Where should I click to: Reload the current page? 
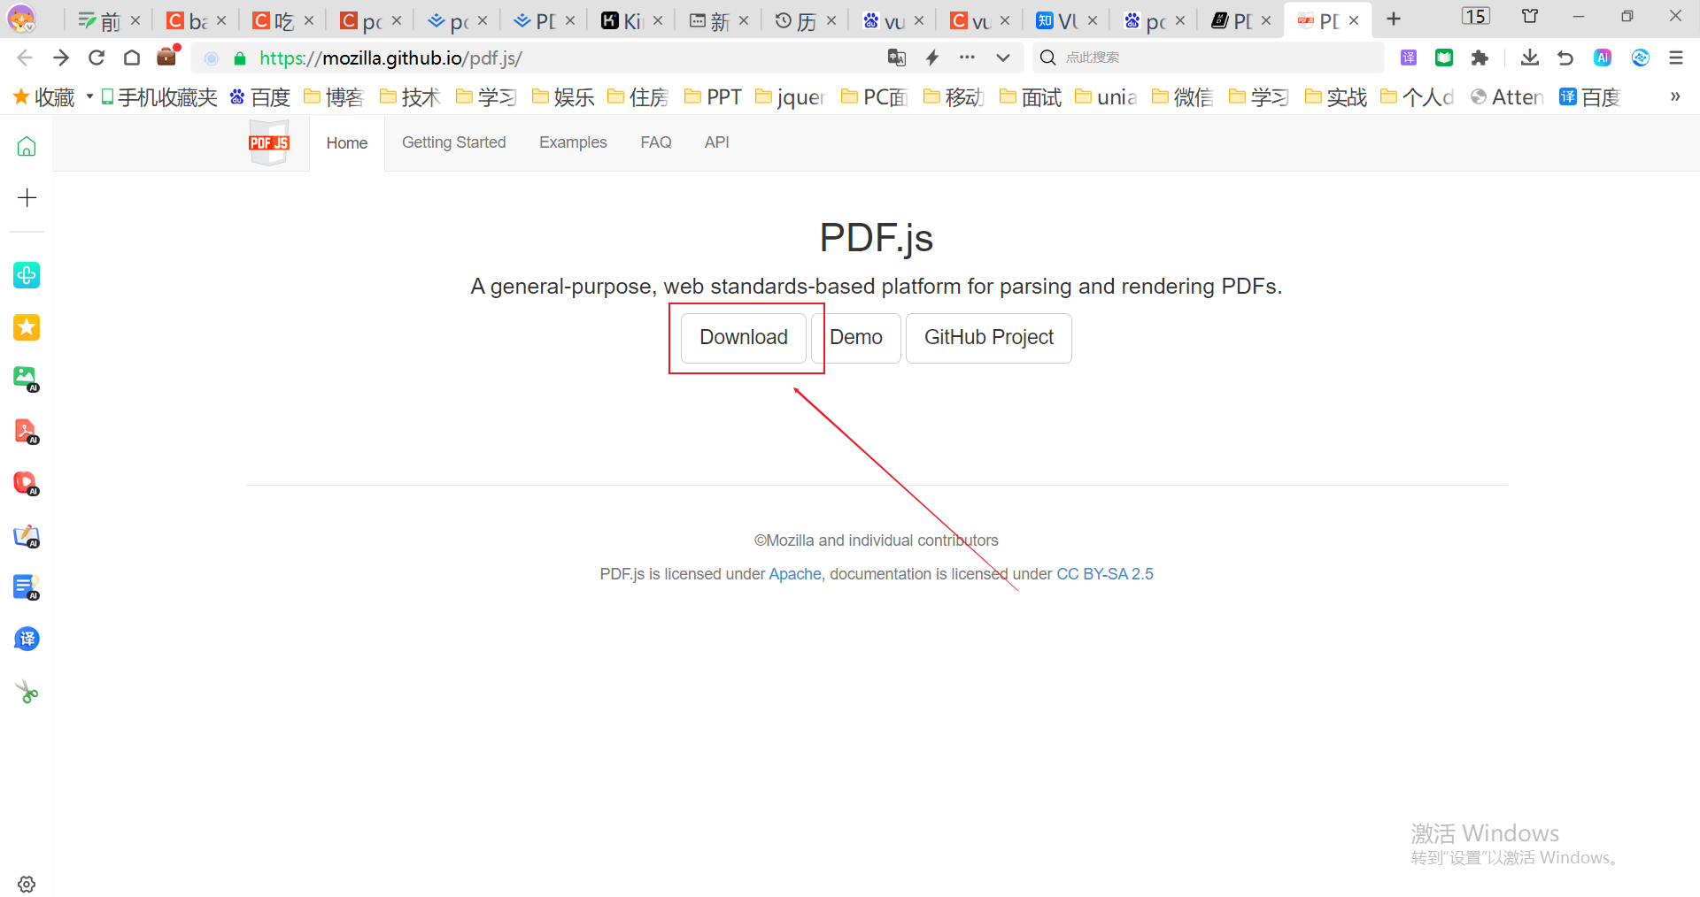coord(97,58)
